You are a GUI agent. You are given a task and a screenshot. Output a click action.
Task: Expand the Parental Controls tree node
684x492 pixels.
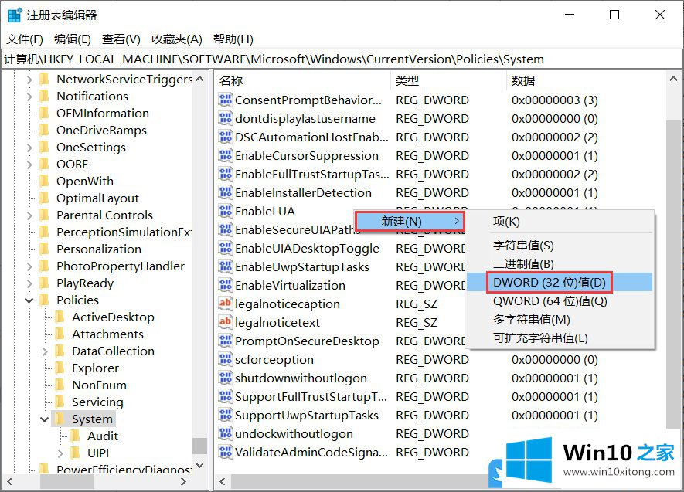pyautogui.click(x=29, y=215)
